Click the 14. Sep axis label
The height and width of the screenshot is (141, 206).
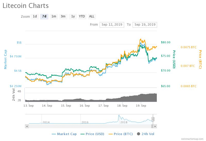pyautogui.click(x=47, y=106)
